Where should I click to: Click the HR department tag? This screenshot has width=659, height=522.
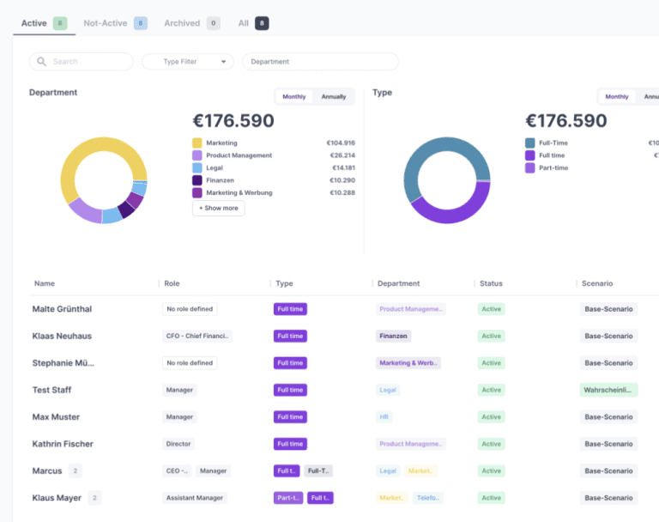[384, 417]
